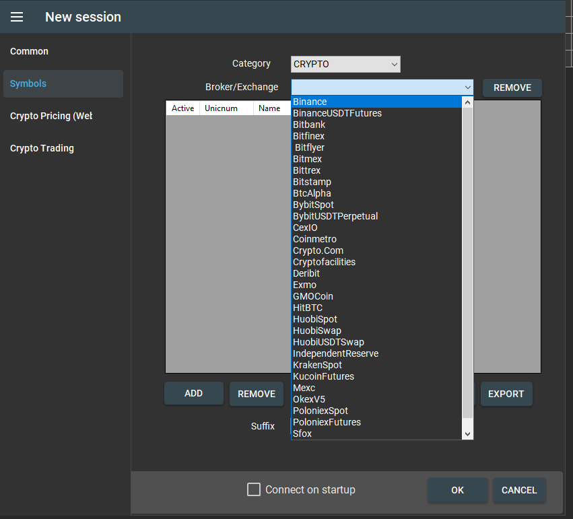Click the Name column header
The height and width of the screenshot is (519, 573).
click(x=272, y=108)
